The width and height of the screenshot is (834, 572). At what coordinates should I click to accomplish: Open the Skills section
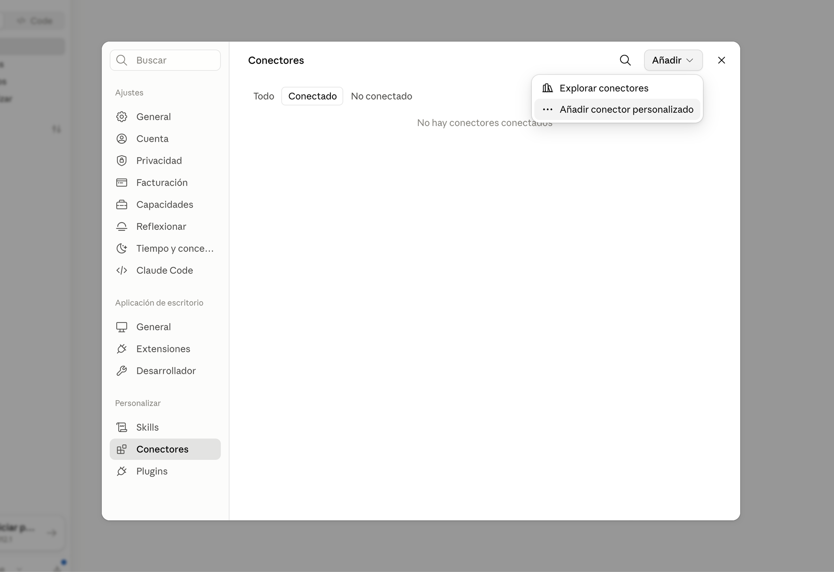[x=165, y=428]
